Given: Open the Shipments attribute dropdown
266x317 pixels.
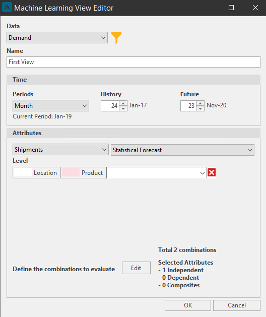Looking at the screenshot, I should click(x=60, y=150).
